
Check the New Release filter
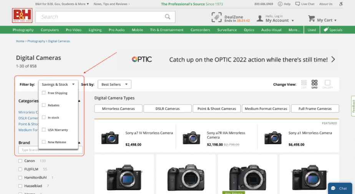[x=44, y=142]
